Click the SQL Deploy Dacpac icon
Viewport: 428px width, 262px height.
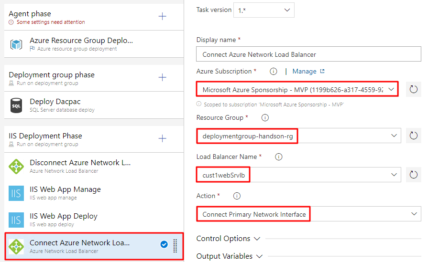coord(16,105)
